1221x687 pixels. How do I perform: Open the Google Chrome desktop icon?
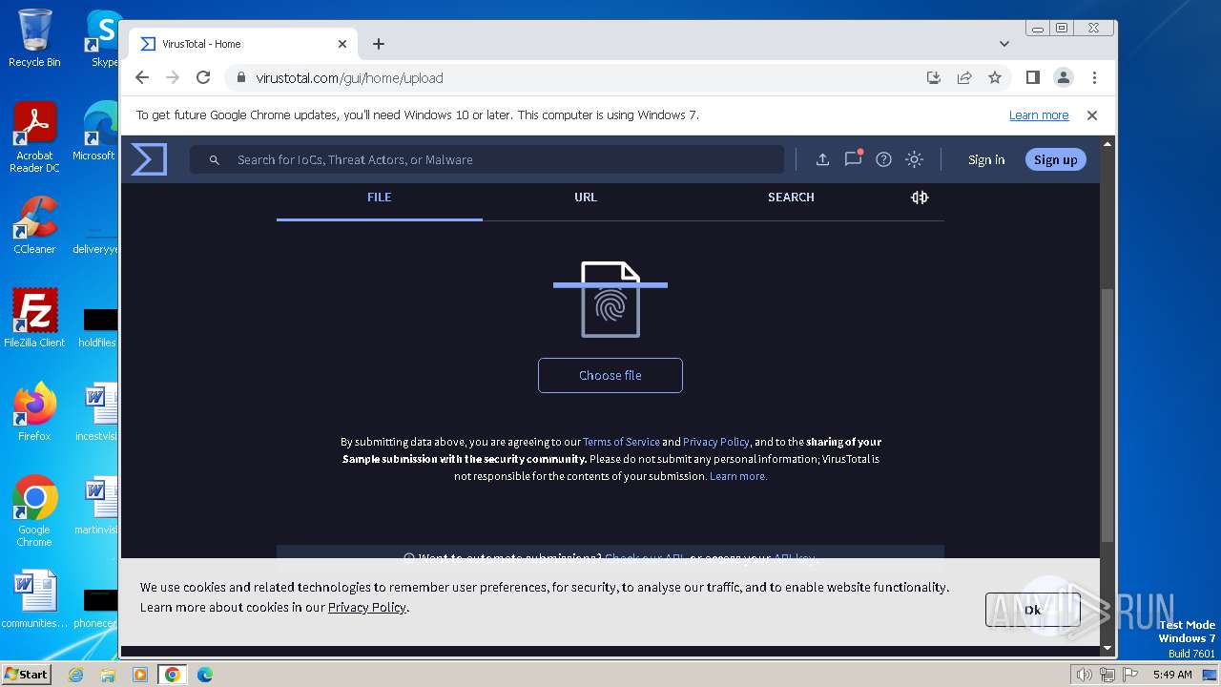click(x=34, y=510)
